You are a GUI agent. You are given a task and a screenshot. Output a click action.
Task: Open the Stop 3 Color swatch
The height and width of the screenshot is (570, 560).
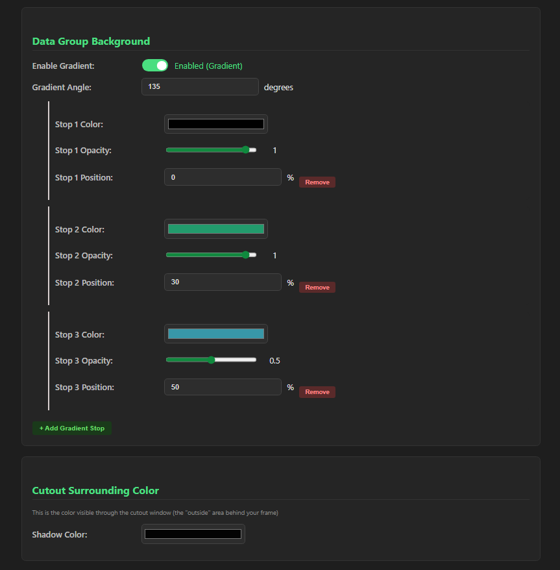[216, 334]
